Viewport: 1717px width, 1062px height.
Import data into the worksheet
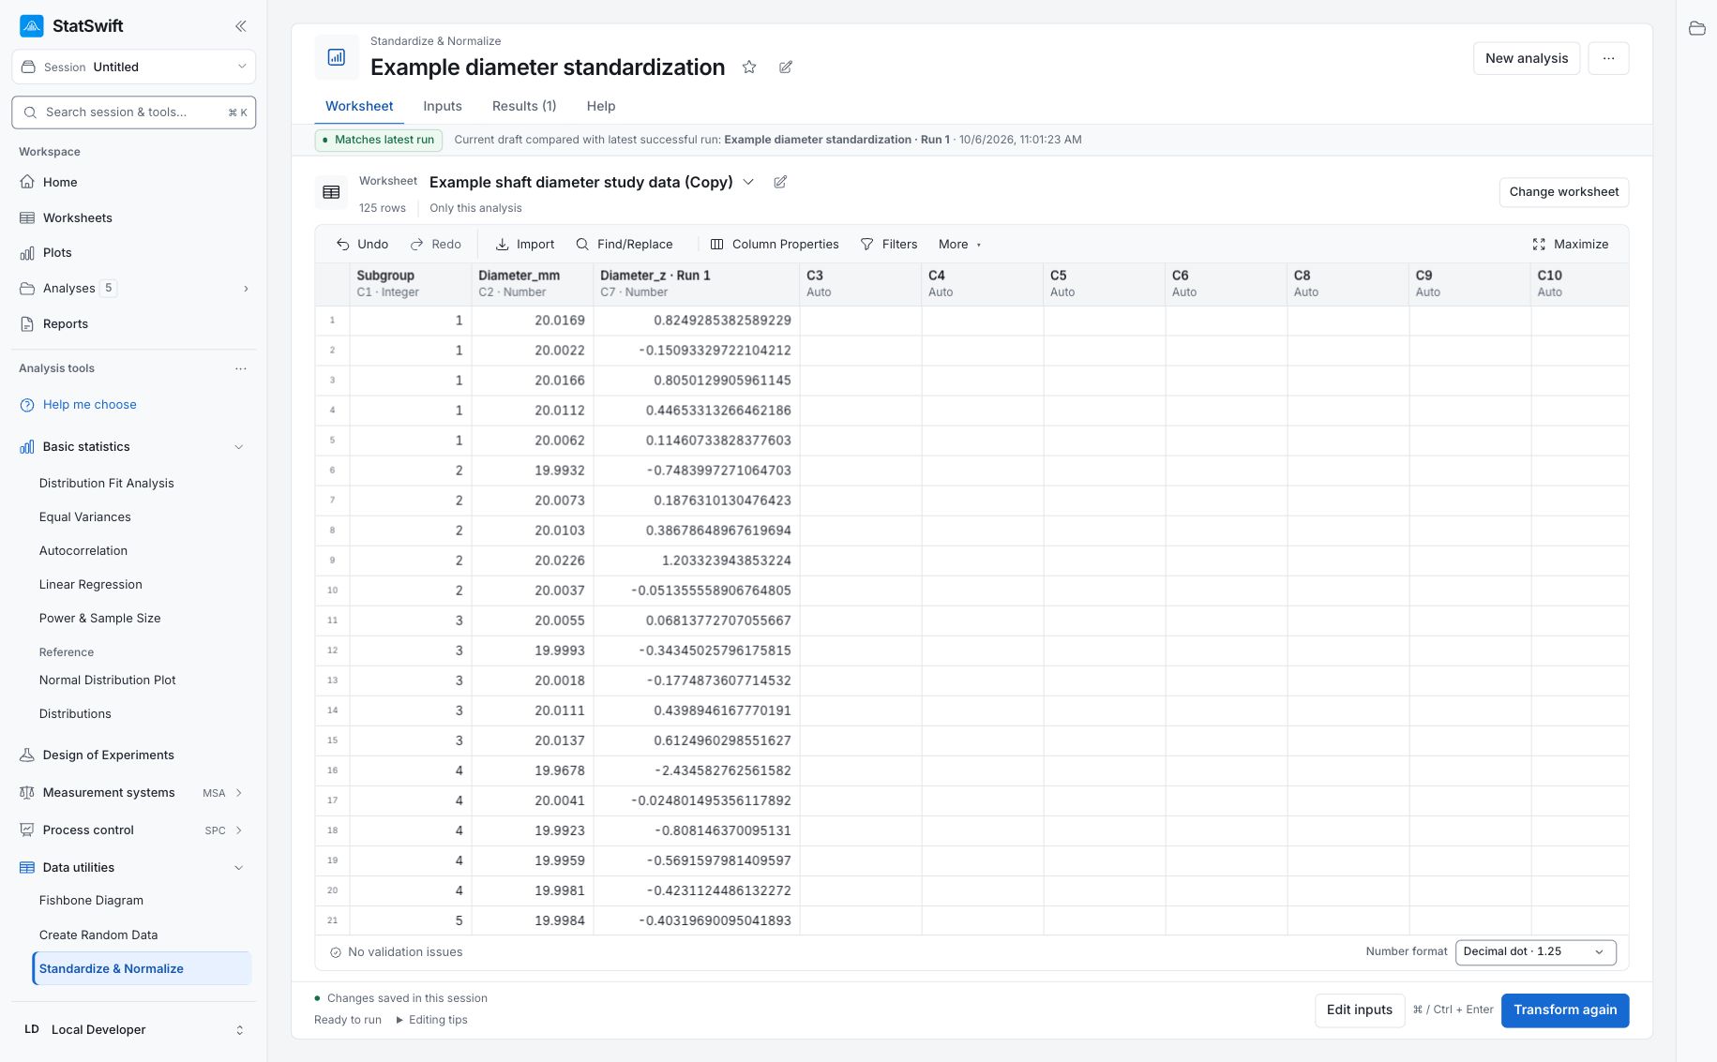click(525, 244)
